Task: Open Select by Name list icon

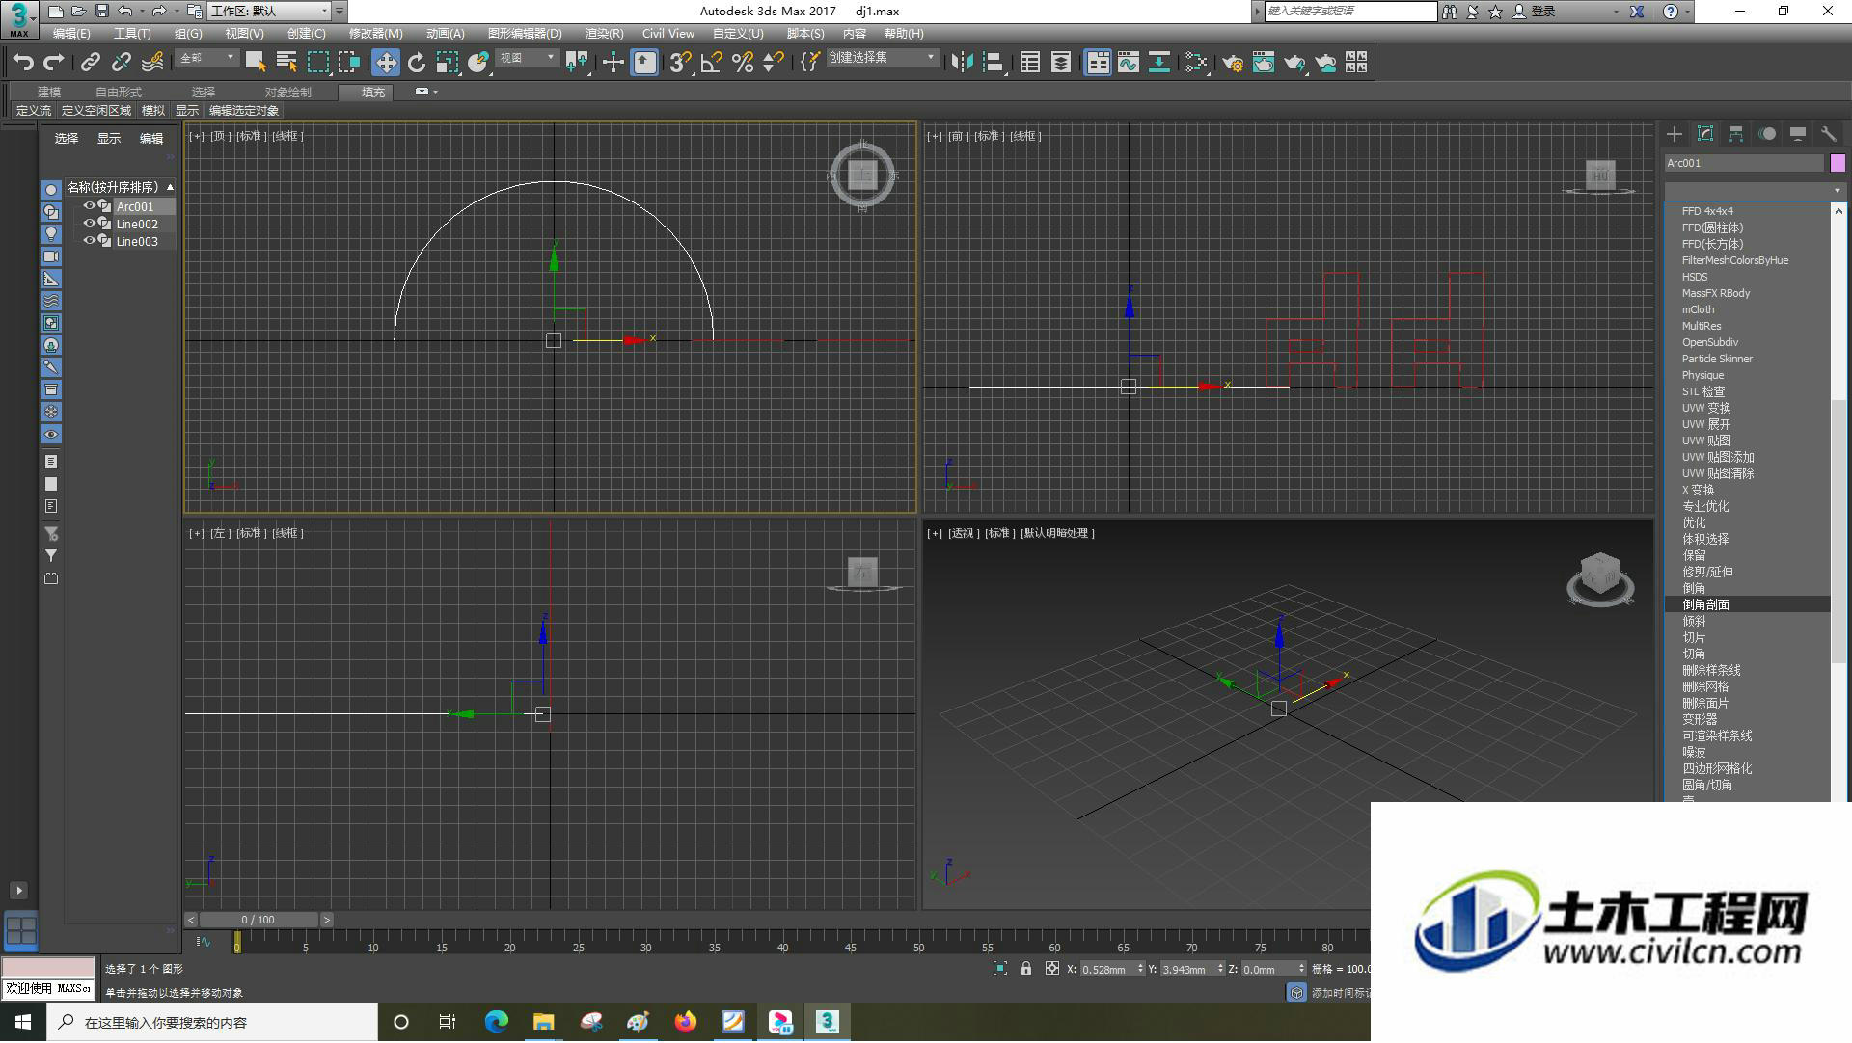Action: [x=286, y=63]
